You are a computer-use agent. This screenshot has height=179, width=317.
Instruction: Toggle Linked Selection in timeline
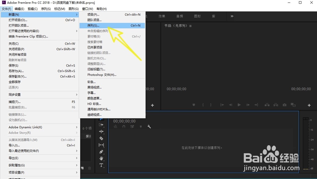[x=132, y=127]
